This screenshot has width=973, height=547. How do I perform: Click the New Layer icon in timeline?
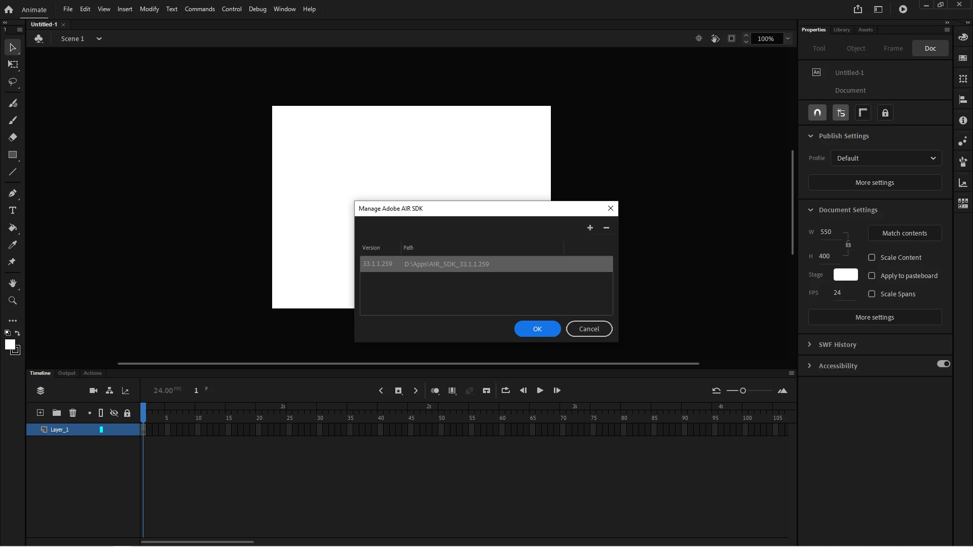(41, 413)
